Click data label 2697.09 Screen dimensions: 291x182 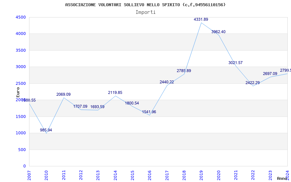coord(270,74)
